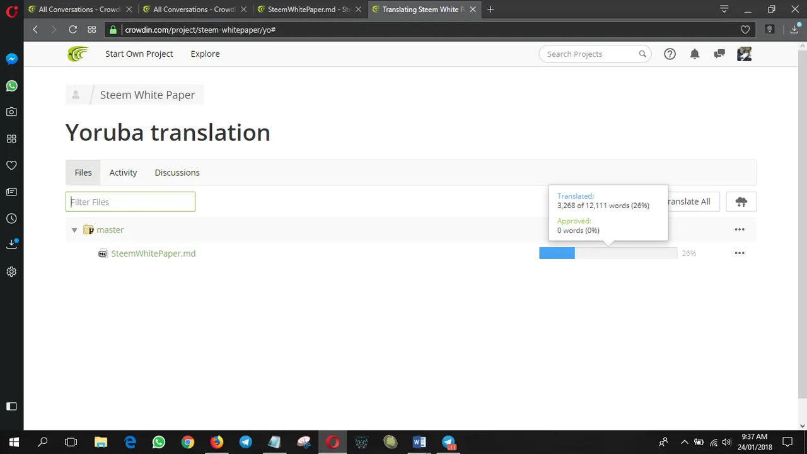Open Crowdin help via the question mark
This screenshot has width=807, height=454.
(670, 54)
